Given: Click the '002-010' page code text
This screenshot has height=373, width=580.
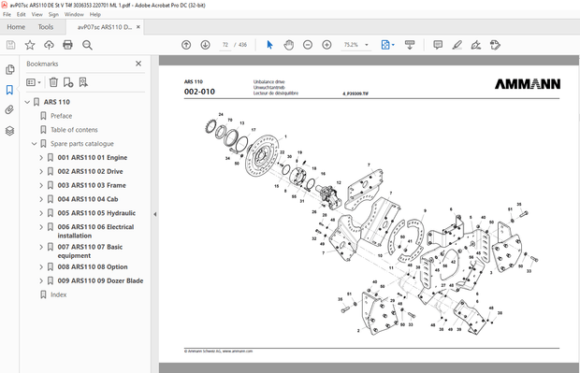Looking at the screenshot, I should (x=199, y=92).
